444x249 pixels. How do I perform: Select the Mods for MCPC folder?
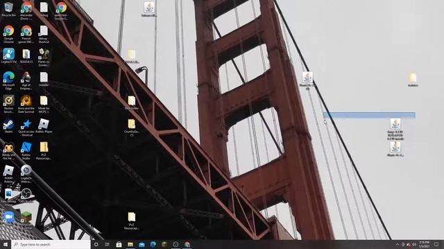point(44,104)
